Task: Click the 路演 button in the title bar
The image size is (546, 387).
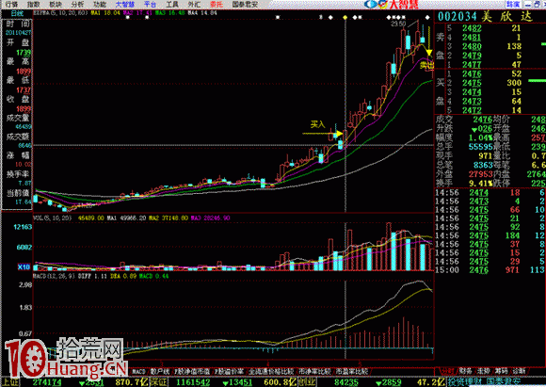Action: coord(513,4)
